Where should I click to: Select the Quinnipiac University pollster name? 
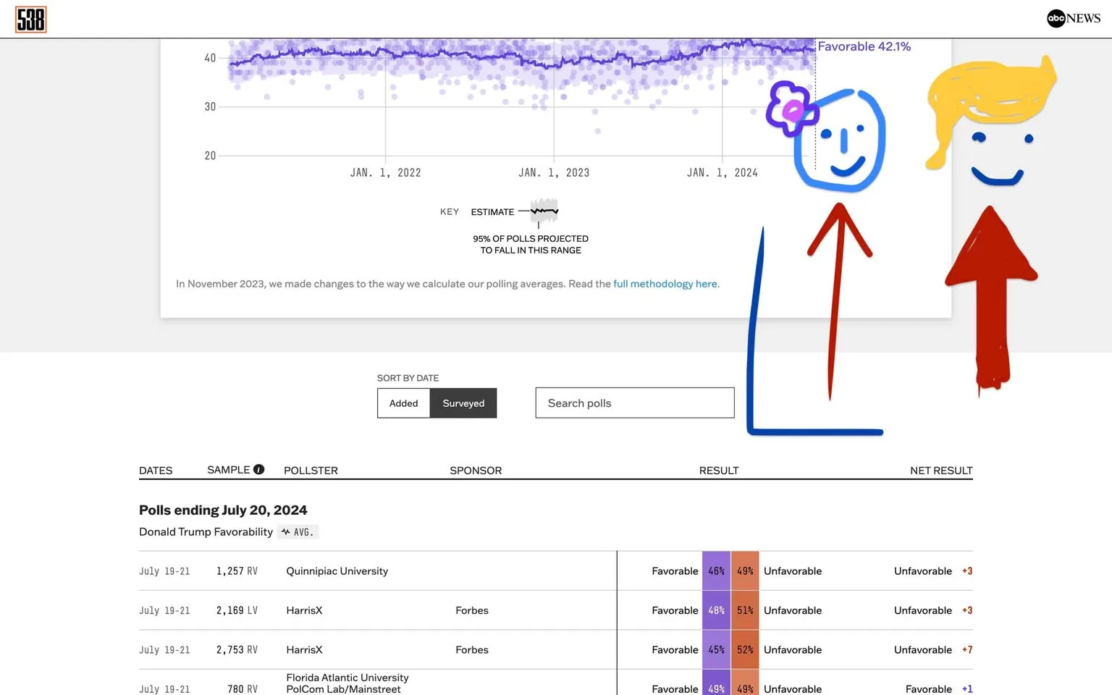tap(337, 570)
